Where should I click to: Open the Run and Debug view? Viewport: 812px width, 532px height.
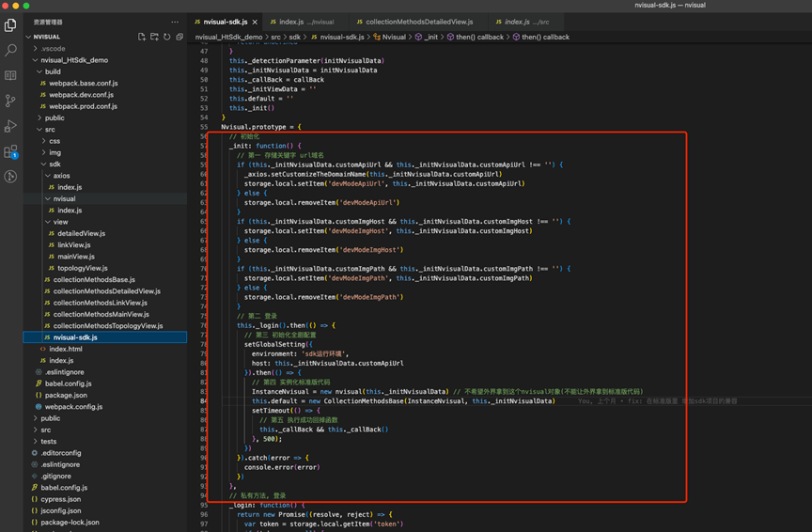click(x=10, y=125)
